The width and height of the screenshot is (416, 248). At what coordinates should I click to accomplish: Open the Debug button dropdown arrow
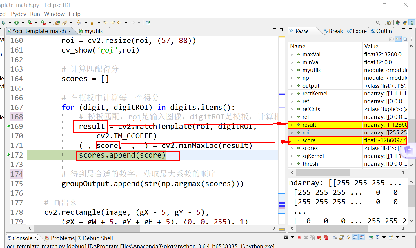pyautogui.click(x=10, y=23)
